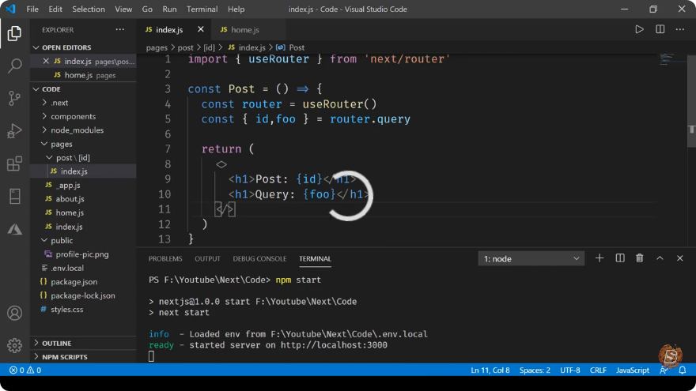696x391 pixels.
Task: Open the Search view in activity bar
Action: coord(15,66)
